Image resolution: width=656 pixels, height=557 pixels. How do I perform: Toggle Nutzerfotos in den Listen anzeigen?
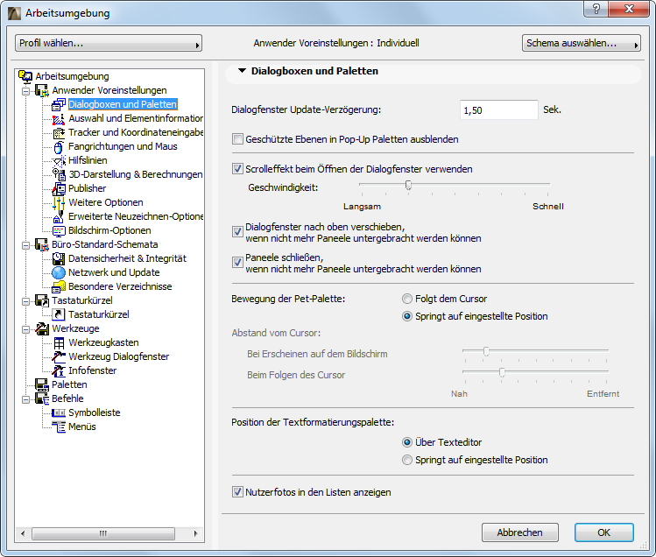(x=237, y=491)
